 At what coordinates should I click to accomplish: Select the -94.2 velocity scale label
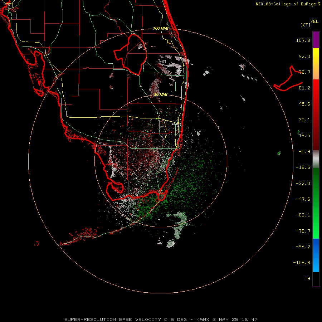[x=303, y=247]
